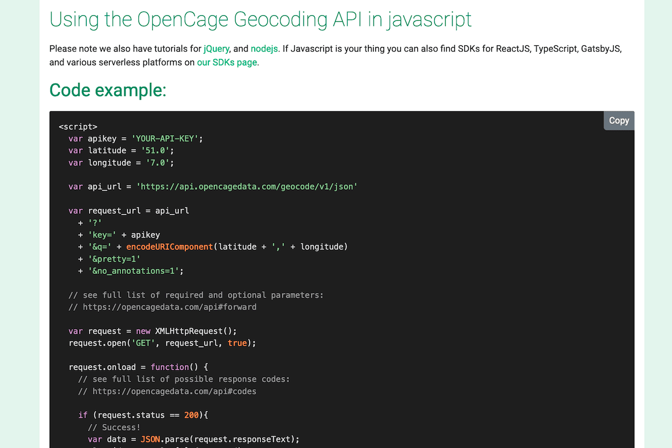
Task: Copy the code example with Copy button
Action: [x=619, y=120]
